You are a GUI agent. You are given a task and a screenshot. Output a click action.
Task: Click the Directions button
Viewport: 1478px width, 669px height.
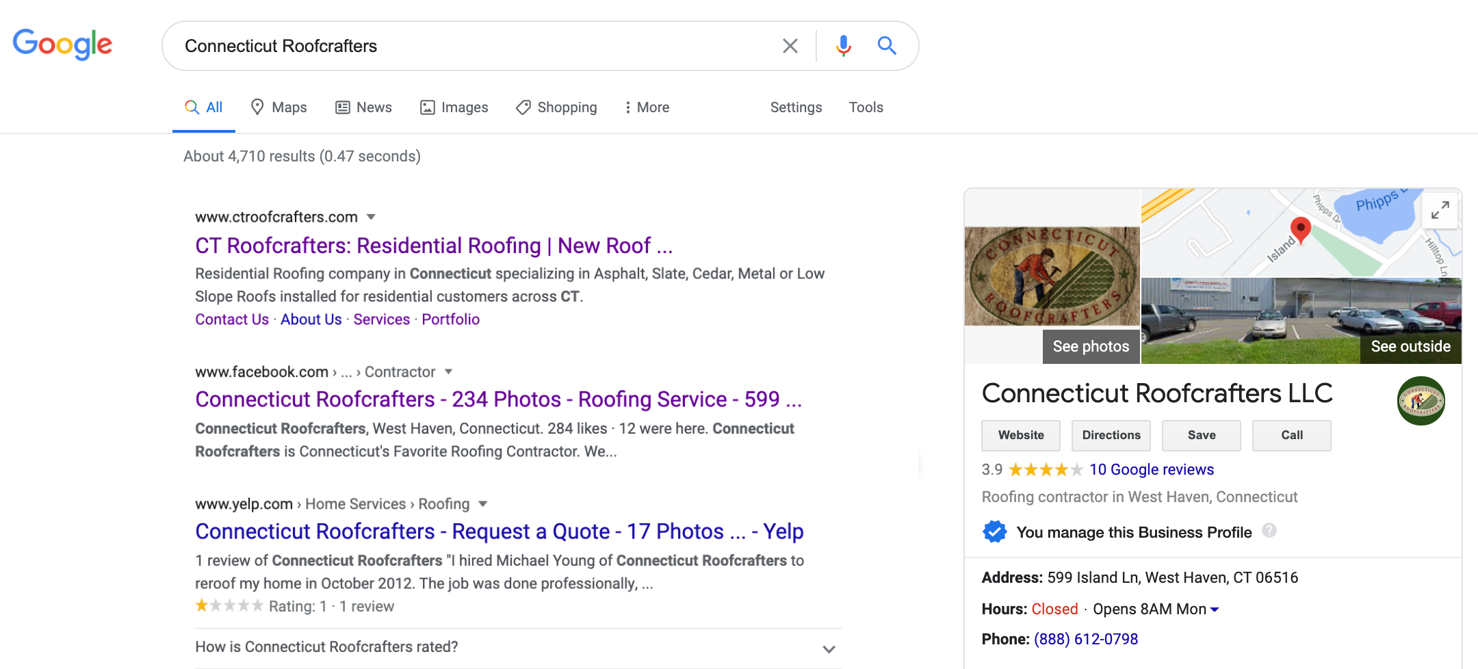[1111, 435]
